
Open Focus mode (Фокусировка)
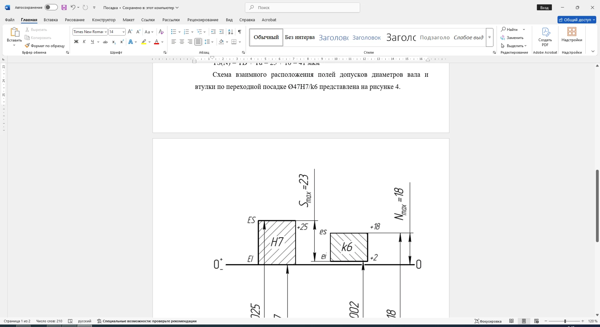tap(488, 321)
